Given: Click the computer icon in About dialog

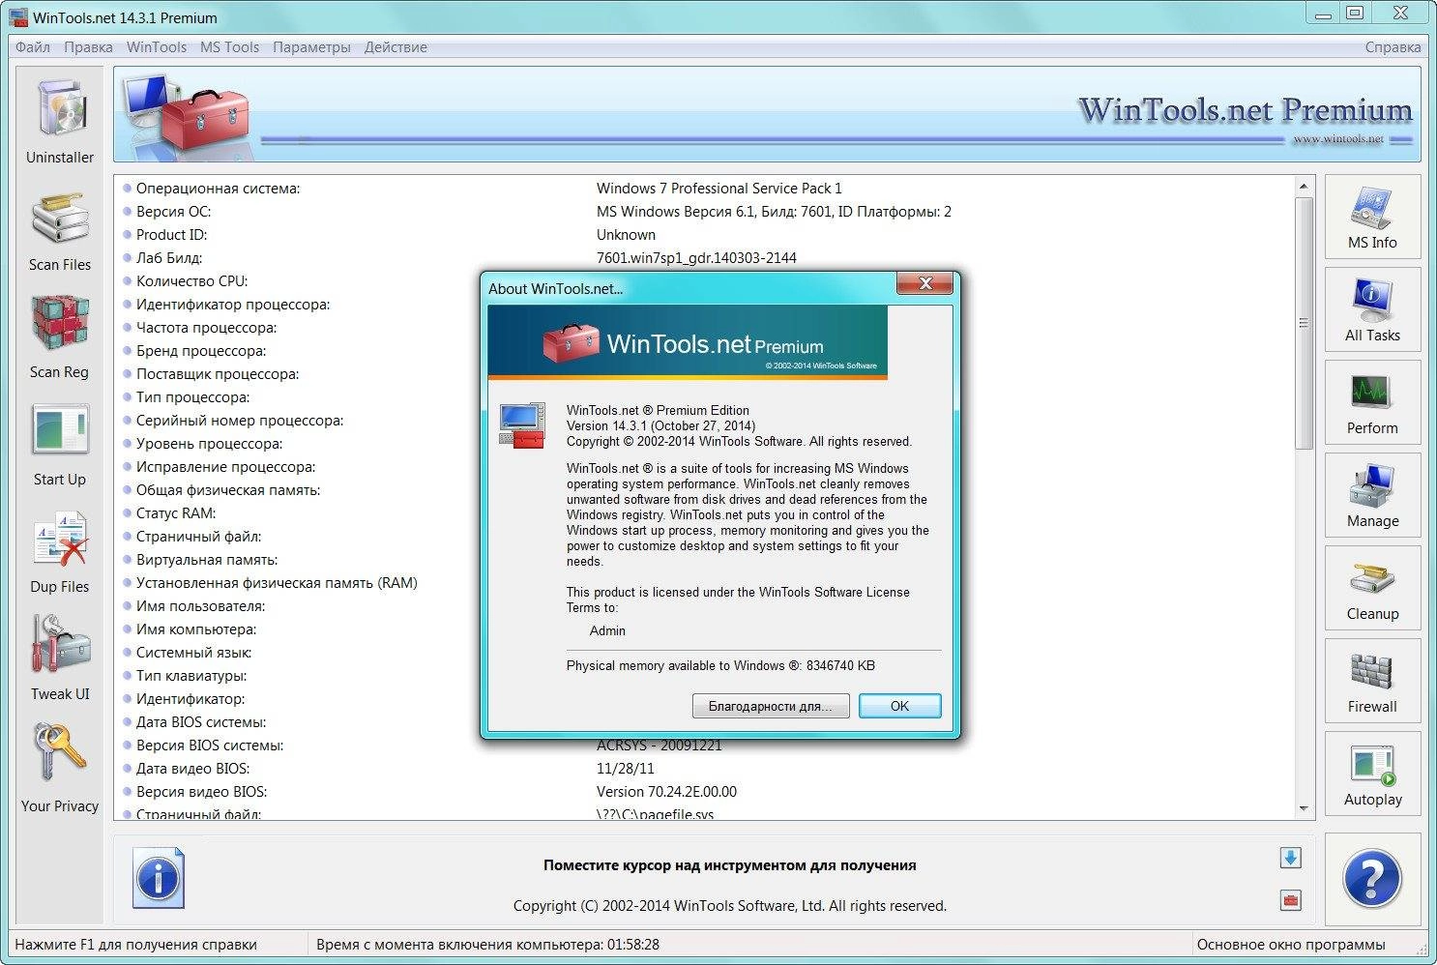Looking at the screenshot, I should [x=523, y=425].
